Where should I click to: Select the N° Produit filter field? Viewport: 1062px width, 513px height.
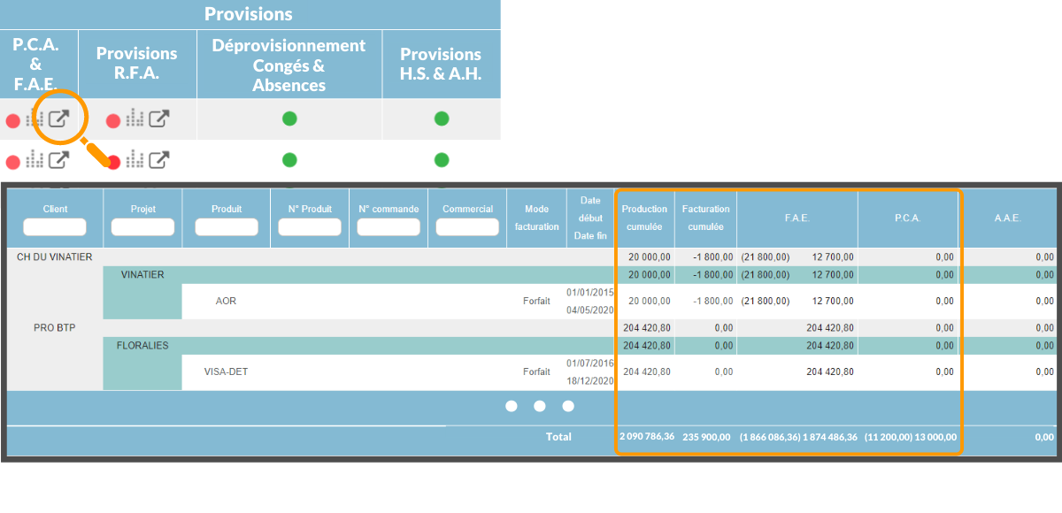click(x=310, y=227)
